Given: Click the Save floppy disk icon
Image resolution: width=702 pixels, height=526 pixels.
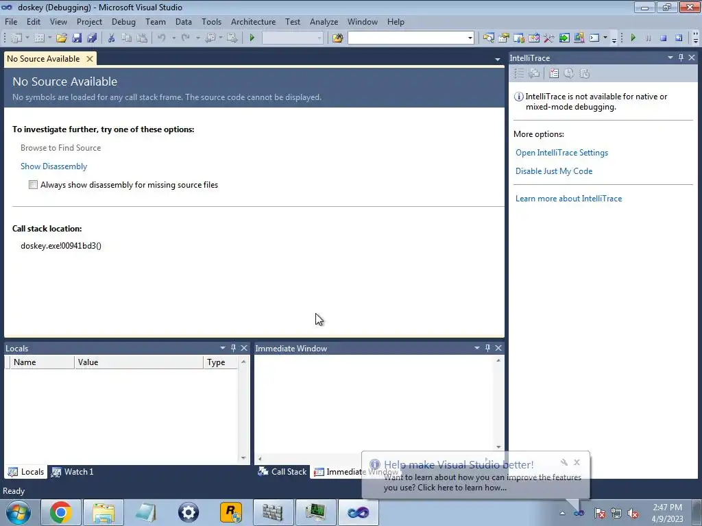Looking at the screenshot, I should point(77,38).
